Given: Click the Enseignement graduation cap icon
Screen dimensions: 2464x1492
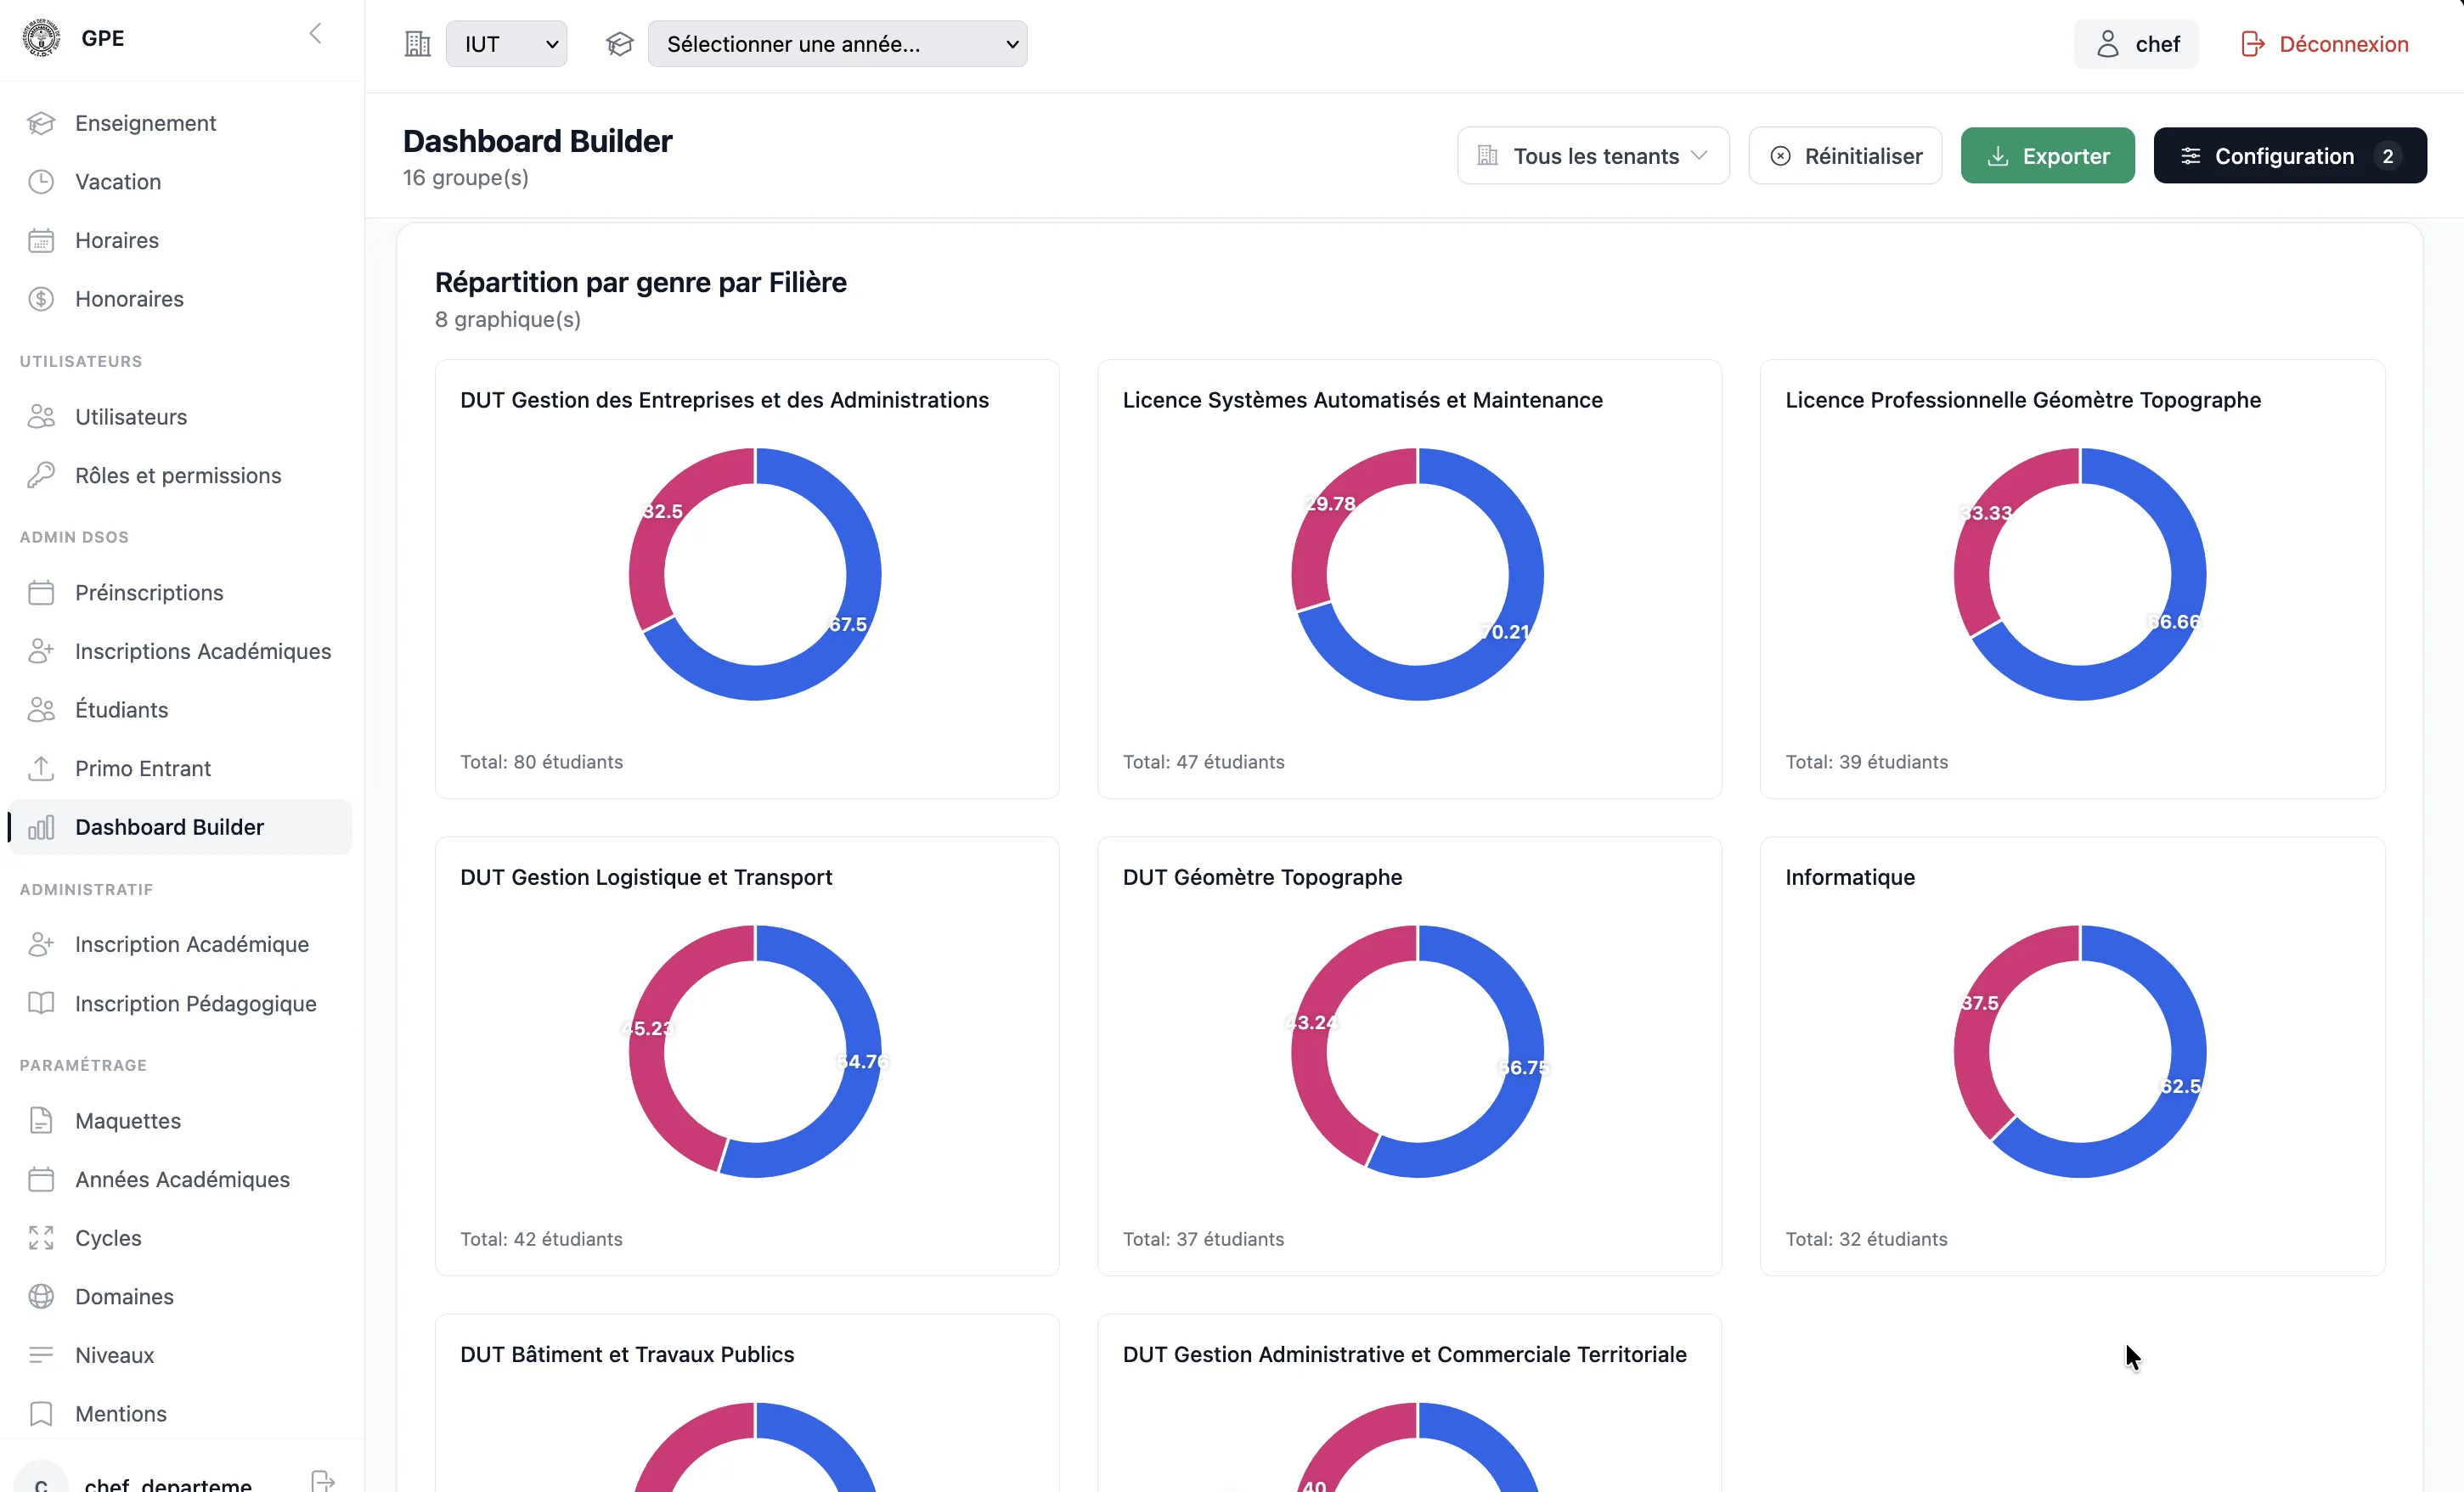Looking at the screenshot, I should tap(41, 123).
